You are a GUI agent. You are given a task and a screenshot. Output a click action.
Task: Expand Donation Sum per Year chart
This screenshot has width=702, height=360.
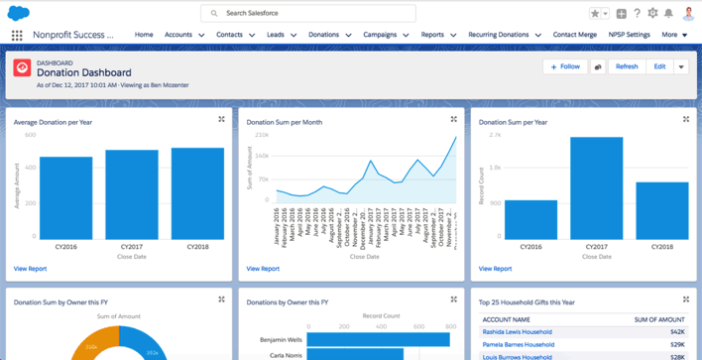point(686,119)
